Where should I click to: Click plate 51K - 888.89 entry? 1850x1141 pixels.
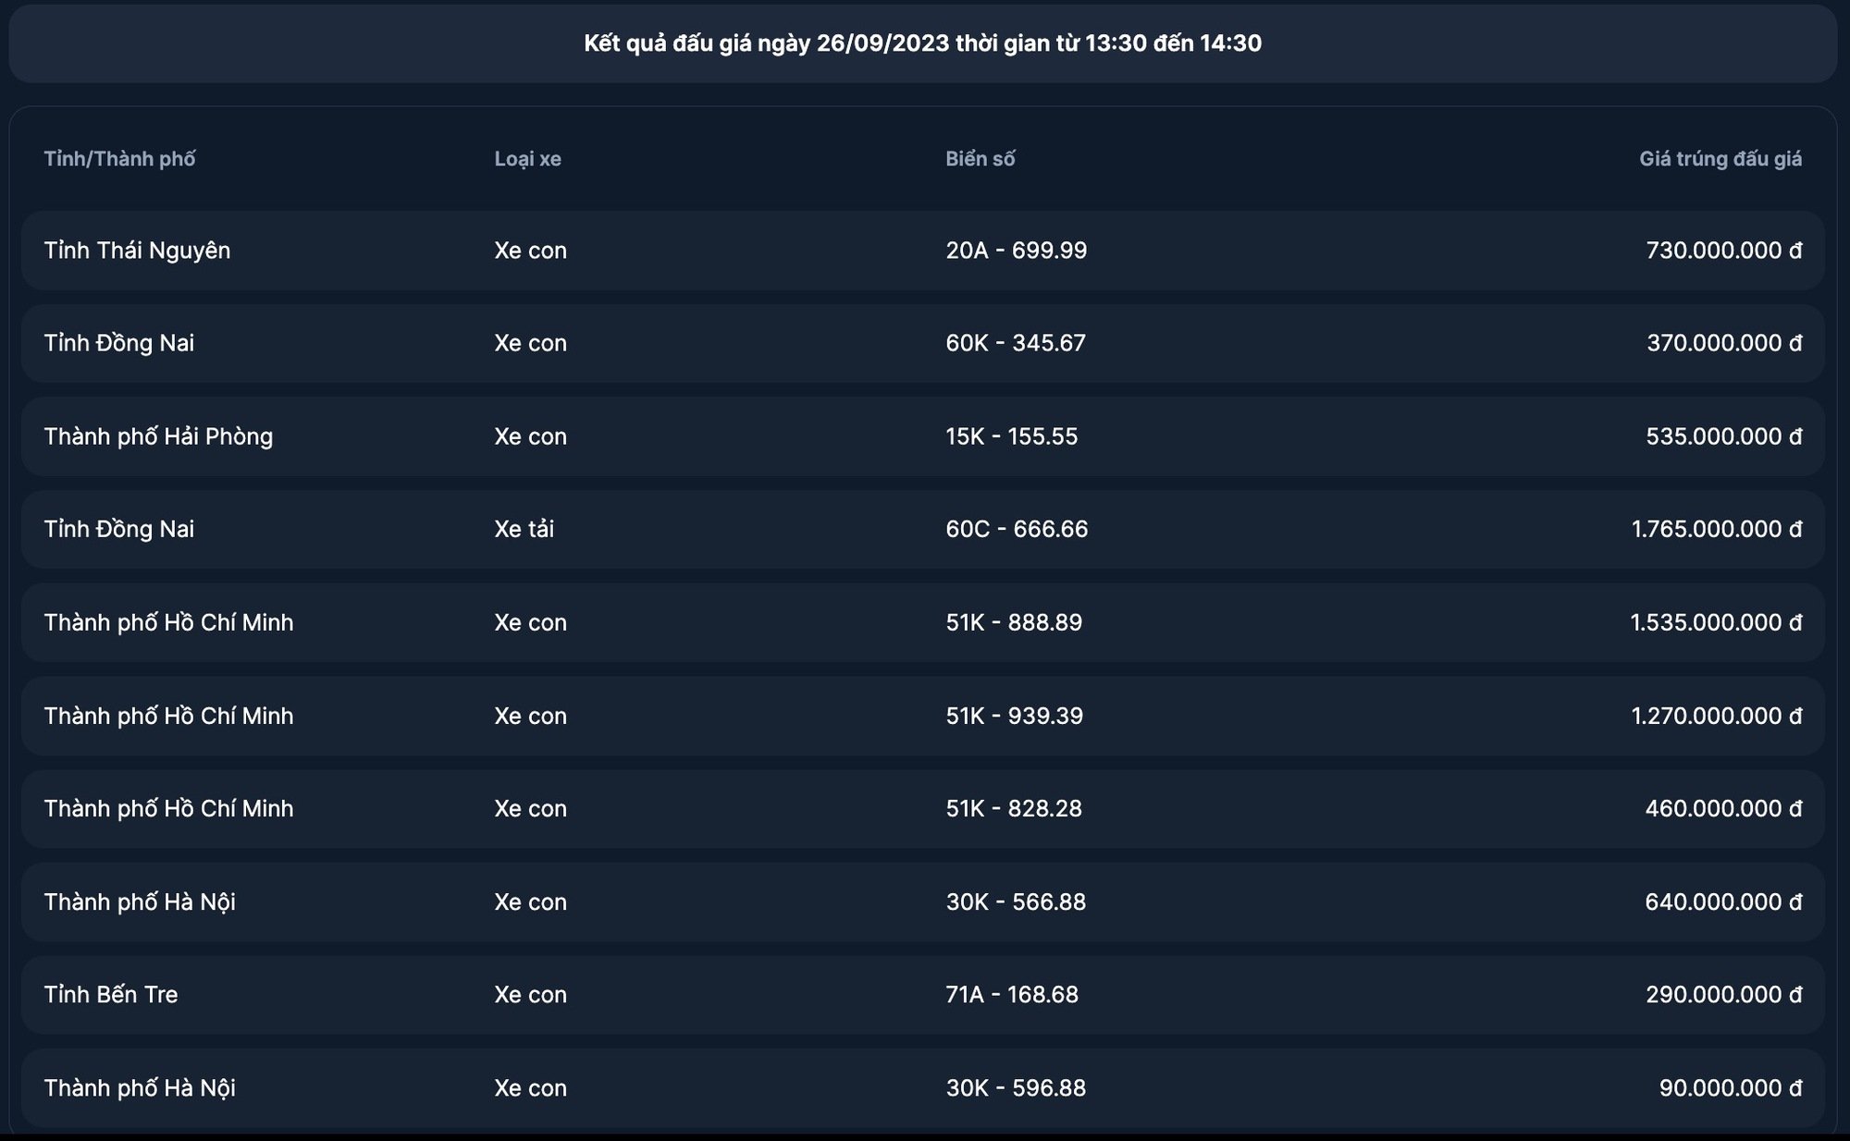coord(1013,622)
